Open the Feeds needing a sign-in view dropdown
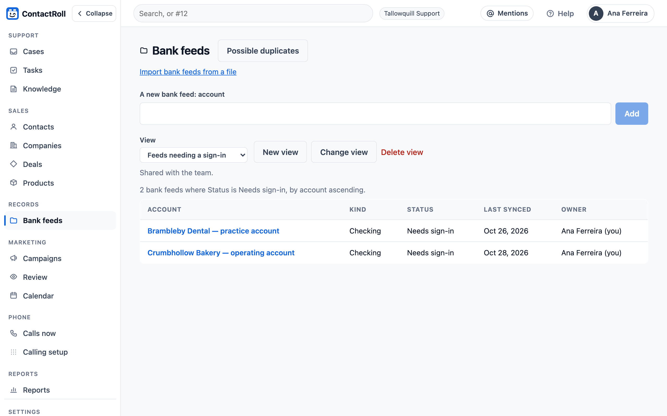 tap(194, 155)
